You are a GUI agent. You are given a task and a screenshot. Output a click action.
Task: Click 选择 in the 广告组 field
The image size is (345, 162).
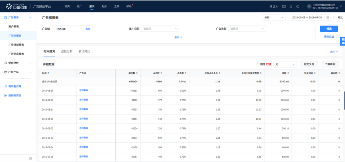(x=88, y=29)
